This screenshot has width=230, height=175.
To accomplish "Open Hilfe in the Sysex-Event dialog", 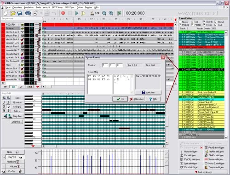I will (153, 99).
